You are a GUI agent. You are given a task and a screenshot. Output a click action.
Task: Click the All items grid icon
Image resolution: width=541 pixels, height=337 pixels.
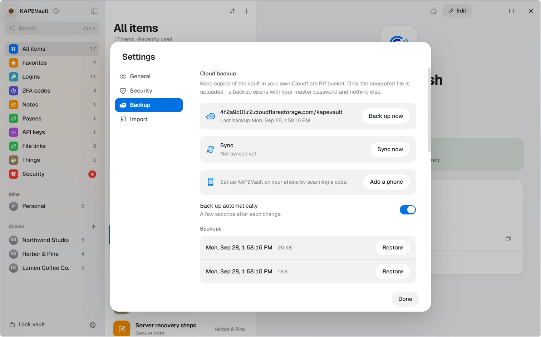point(14,49)
